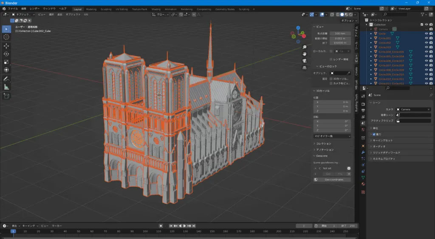Enable lock to 3Dカーソル checkbox
The height and width of the screenshot is (239, 435).
(331, 79)
